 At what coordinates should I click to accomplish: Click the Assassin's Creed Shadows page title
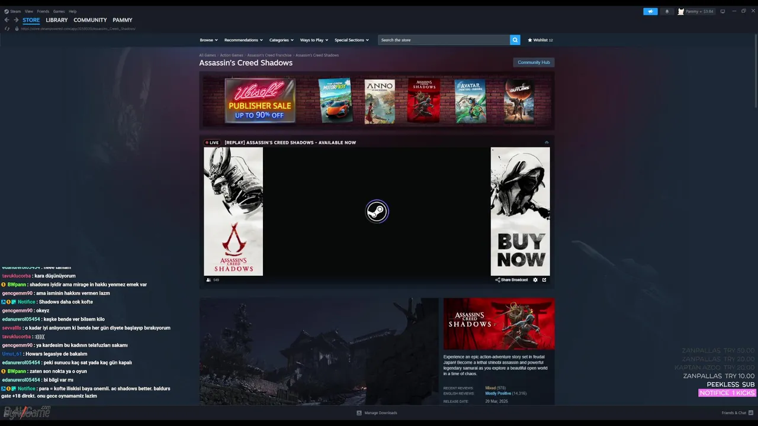pyautogui.click(x=246, y=63)
